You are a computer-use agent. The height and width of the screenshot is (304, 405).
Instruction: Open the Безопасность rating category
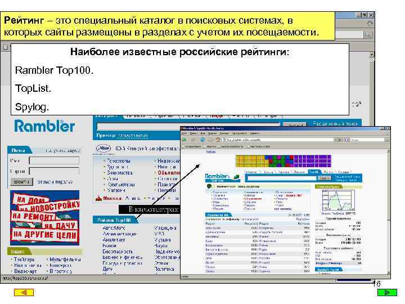[118, 251]
